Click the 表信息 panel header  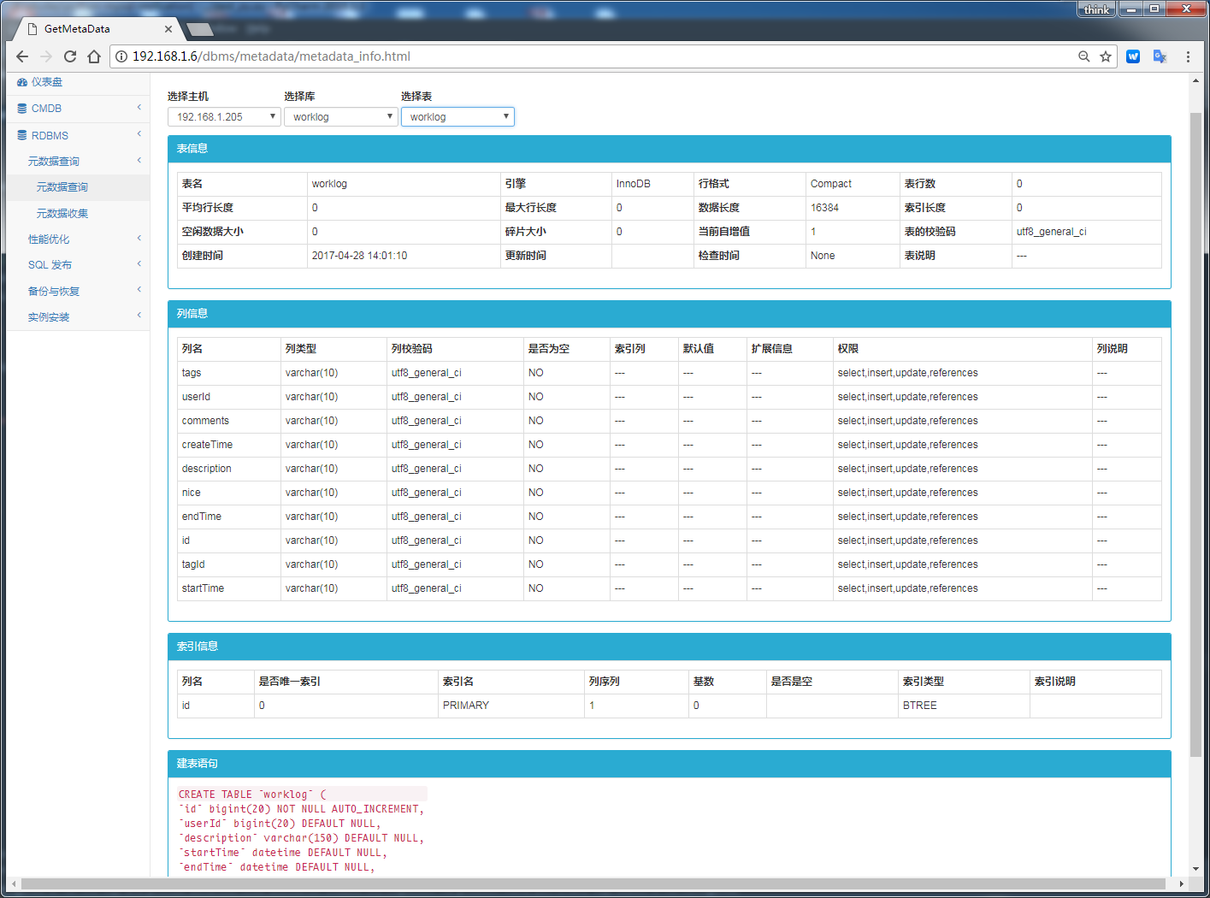coord(669,149)
